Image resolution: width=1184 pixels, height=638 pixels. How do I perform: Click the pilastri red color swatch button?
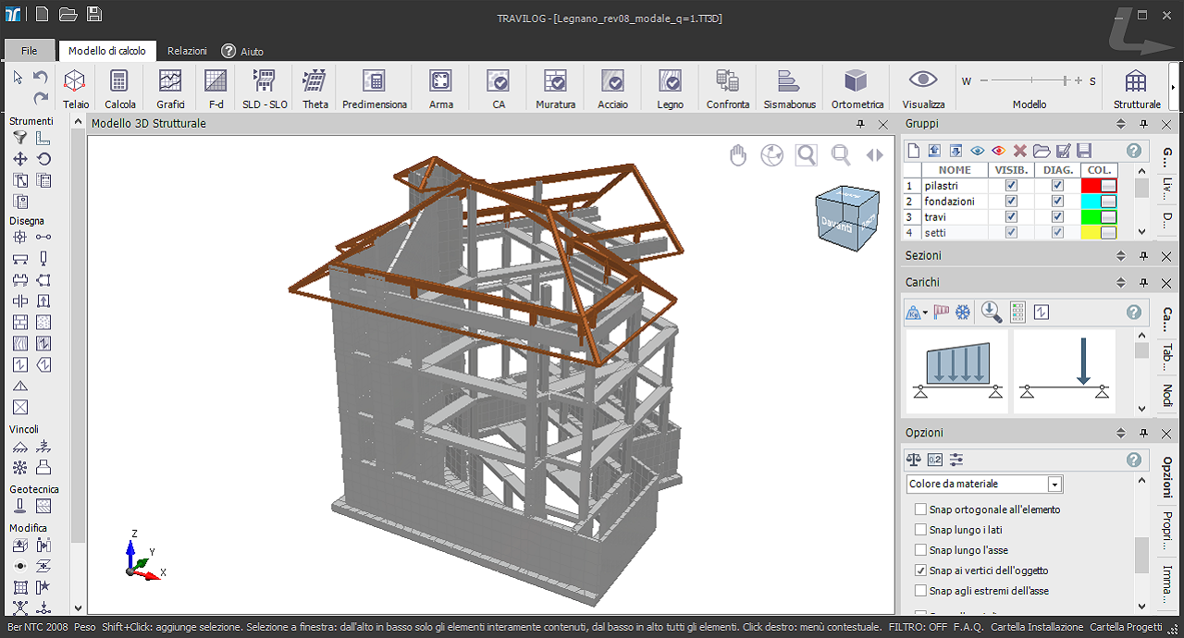coord(1108,186)
